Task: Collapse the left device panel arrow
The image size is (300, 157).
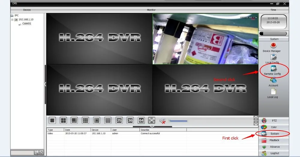Action: pos(45,84)
